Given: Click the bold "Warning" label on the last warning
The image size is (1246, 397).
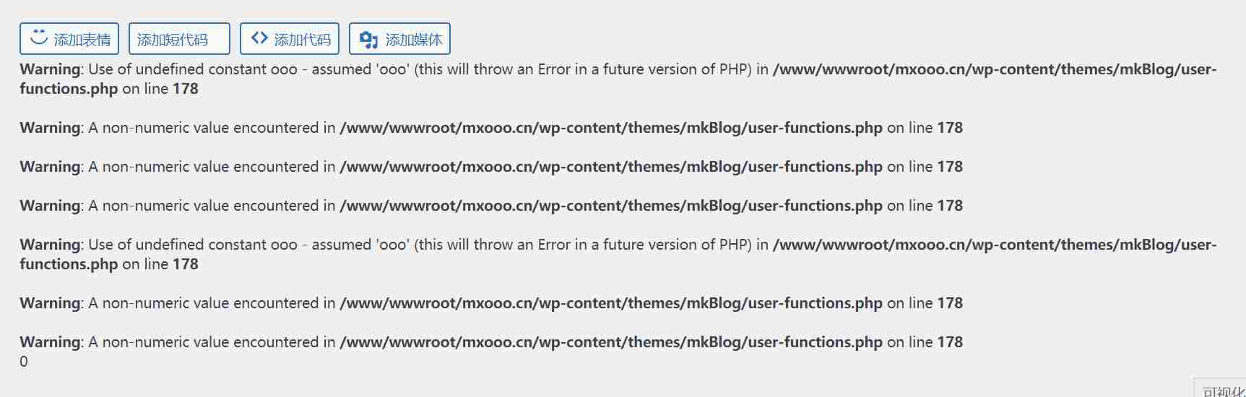Looking at the screenshot, I should (50, 342).
